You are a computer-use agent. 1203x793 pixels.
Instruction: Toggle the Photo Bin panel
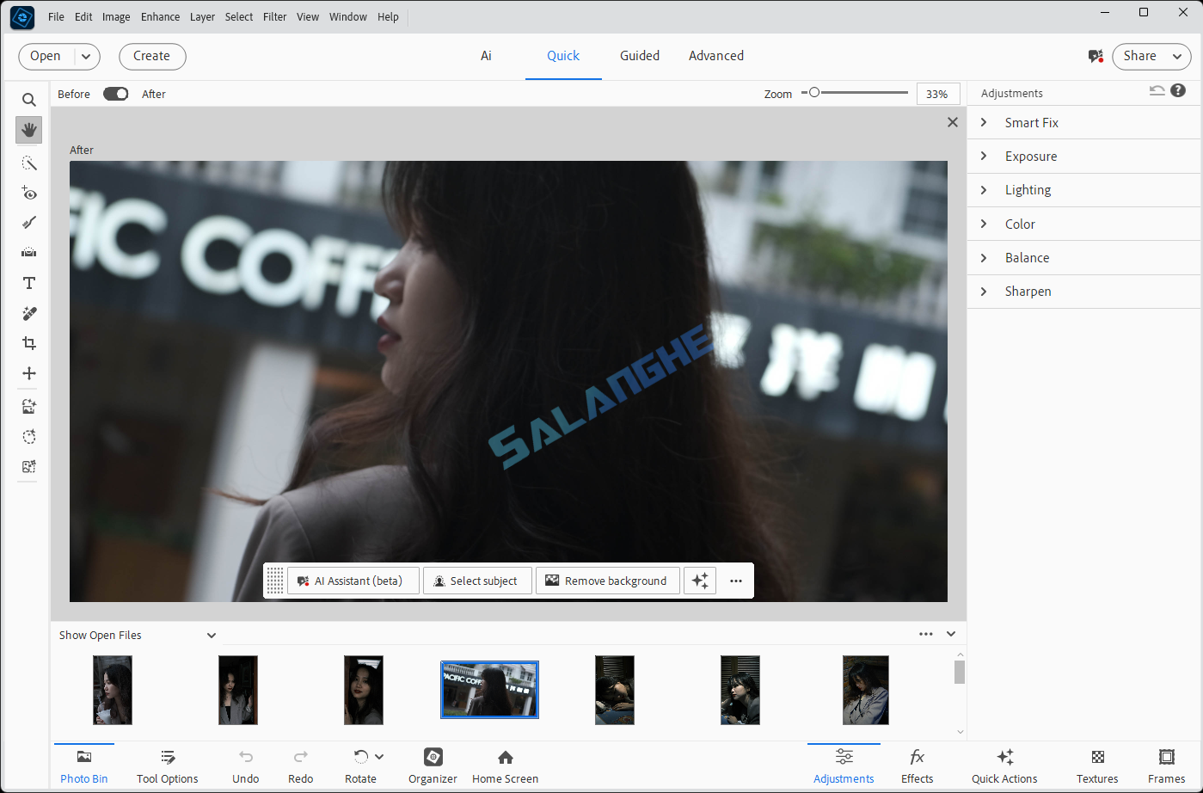pos(84,765)
